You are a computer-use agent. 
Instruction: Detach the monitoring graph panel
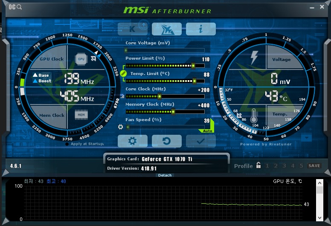click(x=165, y=175)
